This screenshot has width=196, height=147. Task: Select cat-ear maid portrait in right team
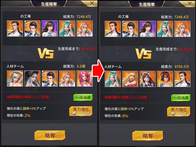point(148,79)
